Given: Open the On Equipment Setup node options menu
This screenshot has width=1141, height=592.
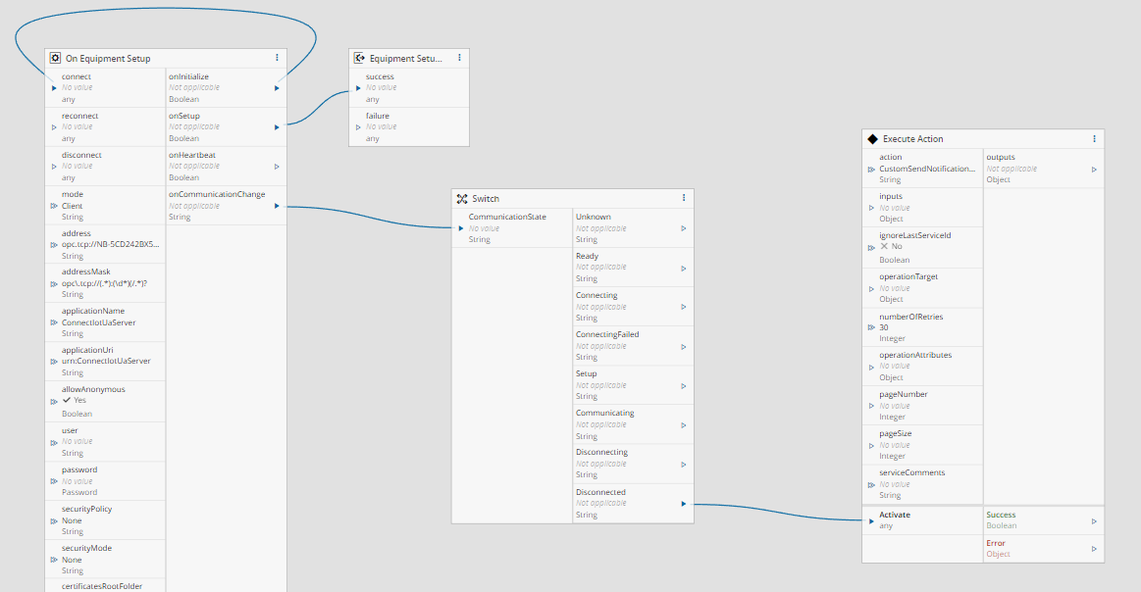Looking at the screenshot, I should point(277,58).
